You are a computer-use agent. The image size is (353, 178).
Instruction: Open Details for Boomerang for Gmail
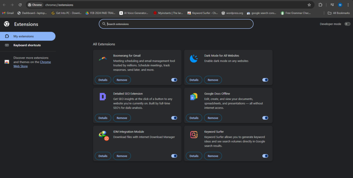[103, 80]
